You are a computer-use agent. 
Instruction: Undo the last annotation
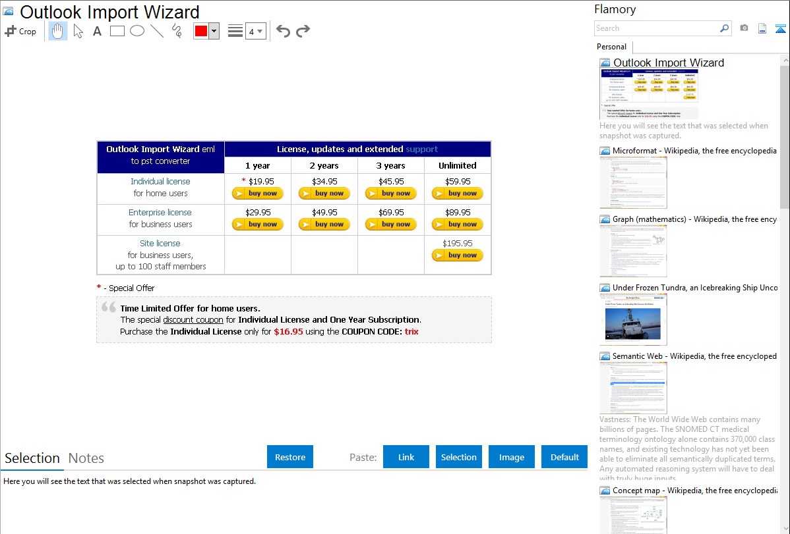pyautogui.click(x=283, y=31)
